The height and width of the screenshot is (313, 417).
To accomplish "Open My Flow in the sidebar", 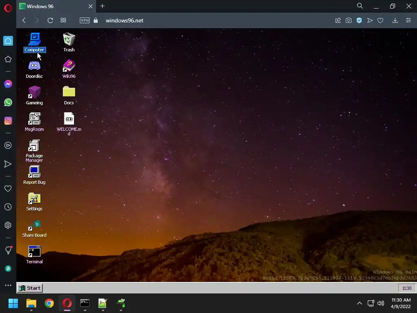I will click(8, 164).
